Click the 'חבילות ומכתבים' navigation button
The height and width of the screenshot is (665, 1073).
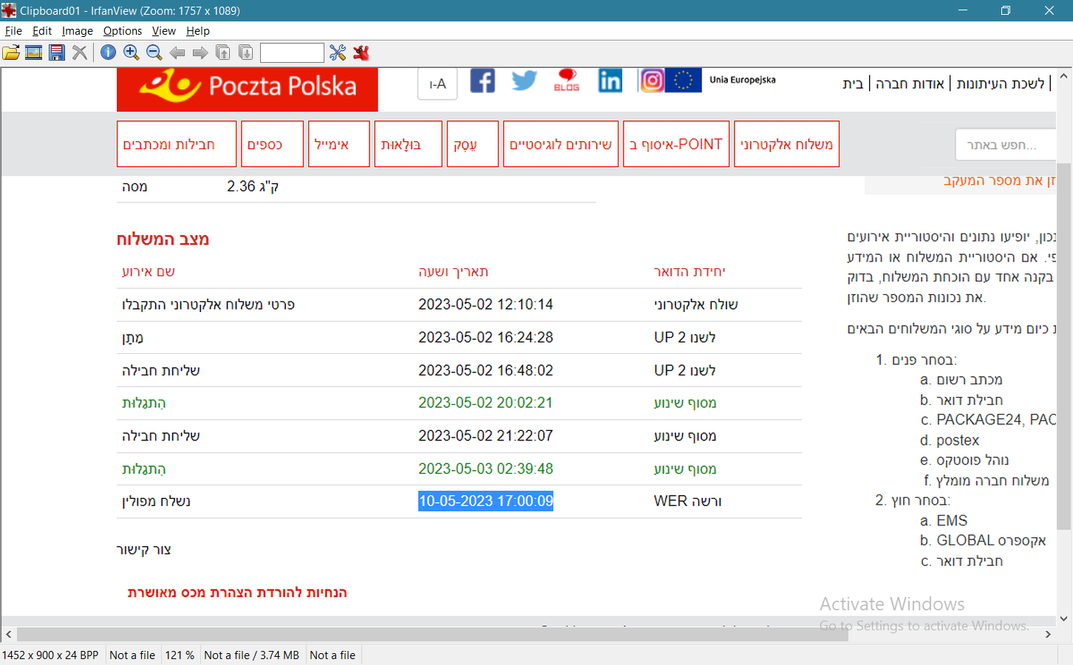point(177,144)
